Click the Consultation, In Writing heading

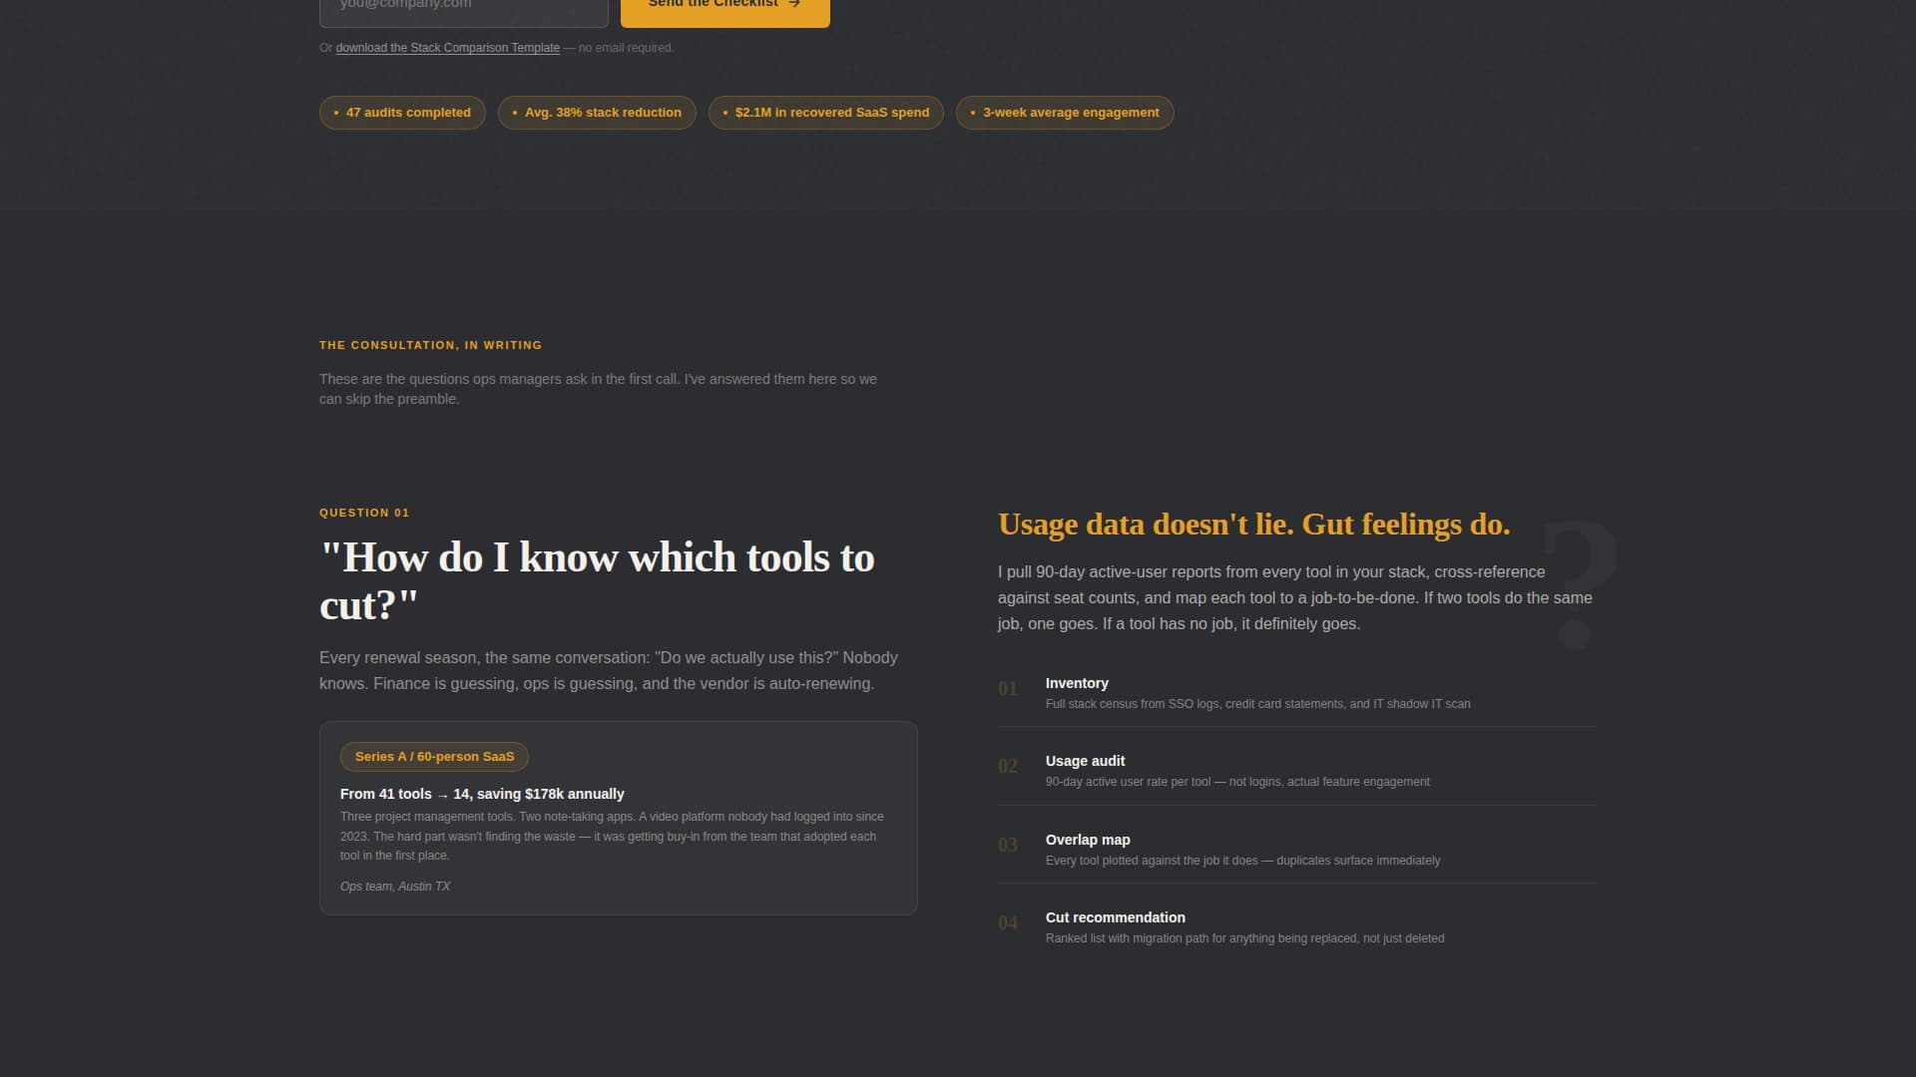[431, 345]
